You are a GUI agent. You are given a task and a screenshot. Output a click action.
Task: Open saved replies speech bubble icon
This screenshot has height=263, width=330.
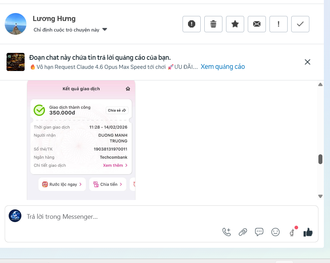[x=259, y=232]
